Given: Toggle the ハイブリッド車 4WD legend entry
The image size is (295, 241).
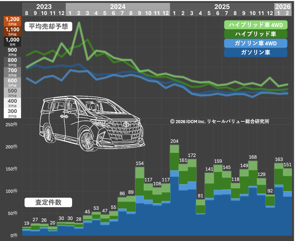Looking at the screenshot, I should (256, 25).
